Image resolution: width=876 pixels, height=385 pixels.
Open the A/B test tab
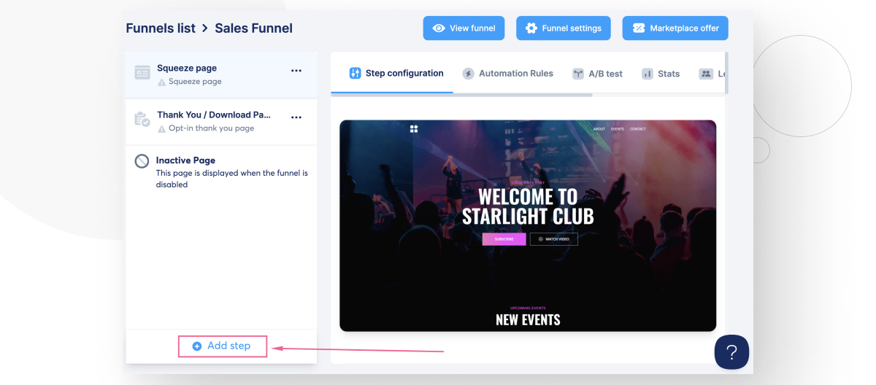pyautogui.click(x=597, y=74)
